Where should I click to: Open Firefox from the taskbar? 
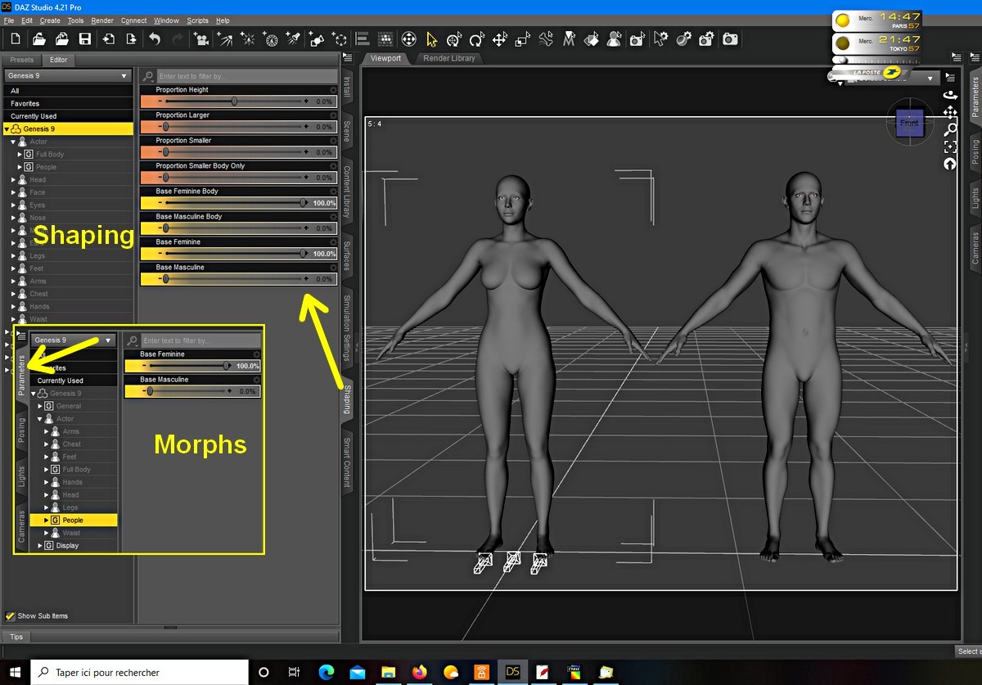pos(420,673)
